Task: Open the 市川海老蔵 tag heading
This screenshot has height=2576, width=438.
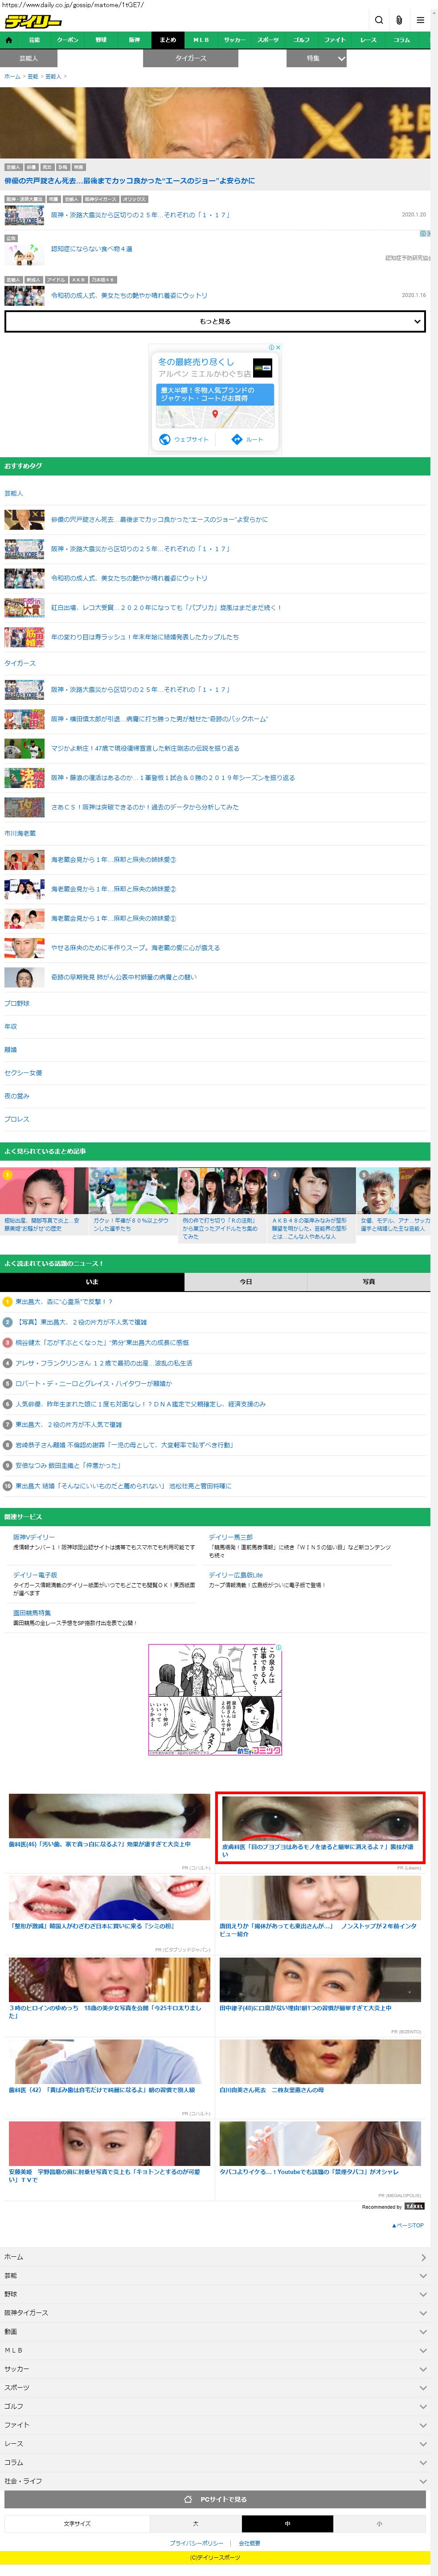Action: click(20, 833)
